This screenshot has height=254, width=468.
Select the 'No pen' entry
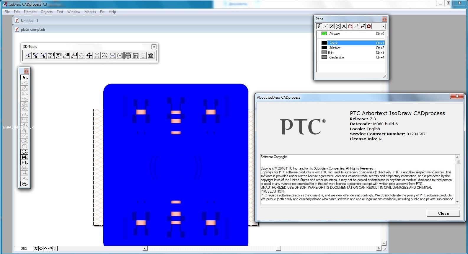point(351,34)
